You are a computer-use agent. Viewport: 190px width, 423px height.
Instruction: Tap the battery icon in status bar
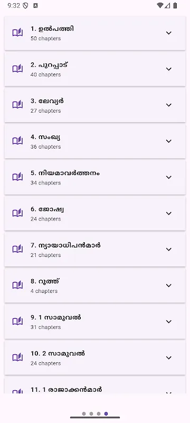[x=175, y=5]
